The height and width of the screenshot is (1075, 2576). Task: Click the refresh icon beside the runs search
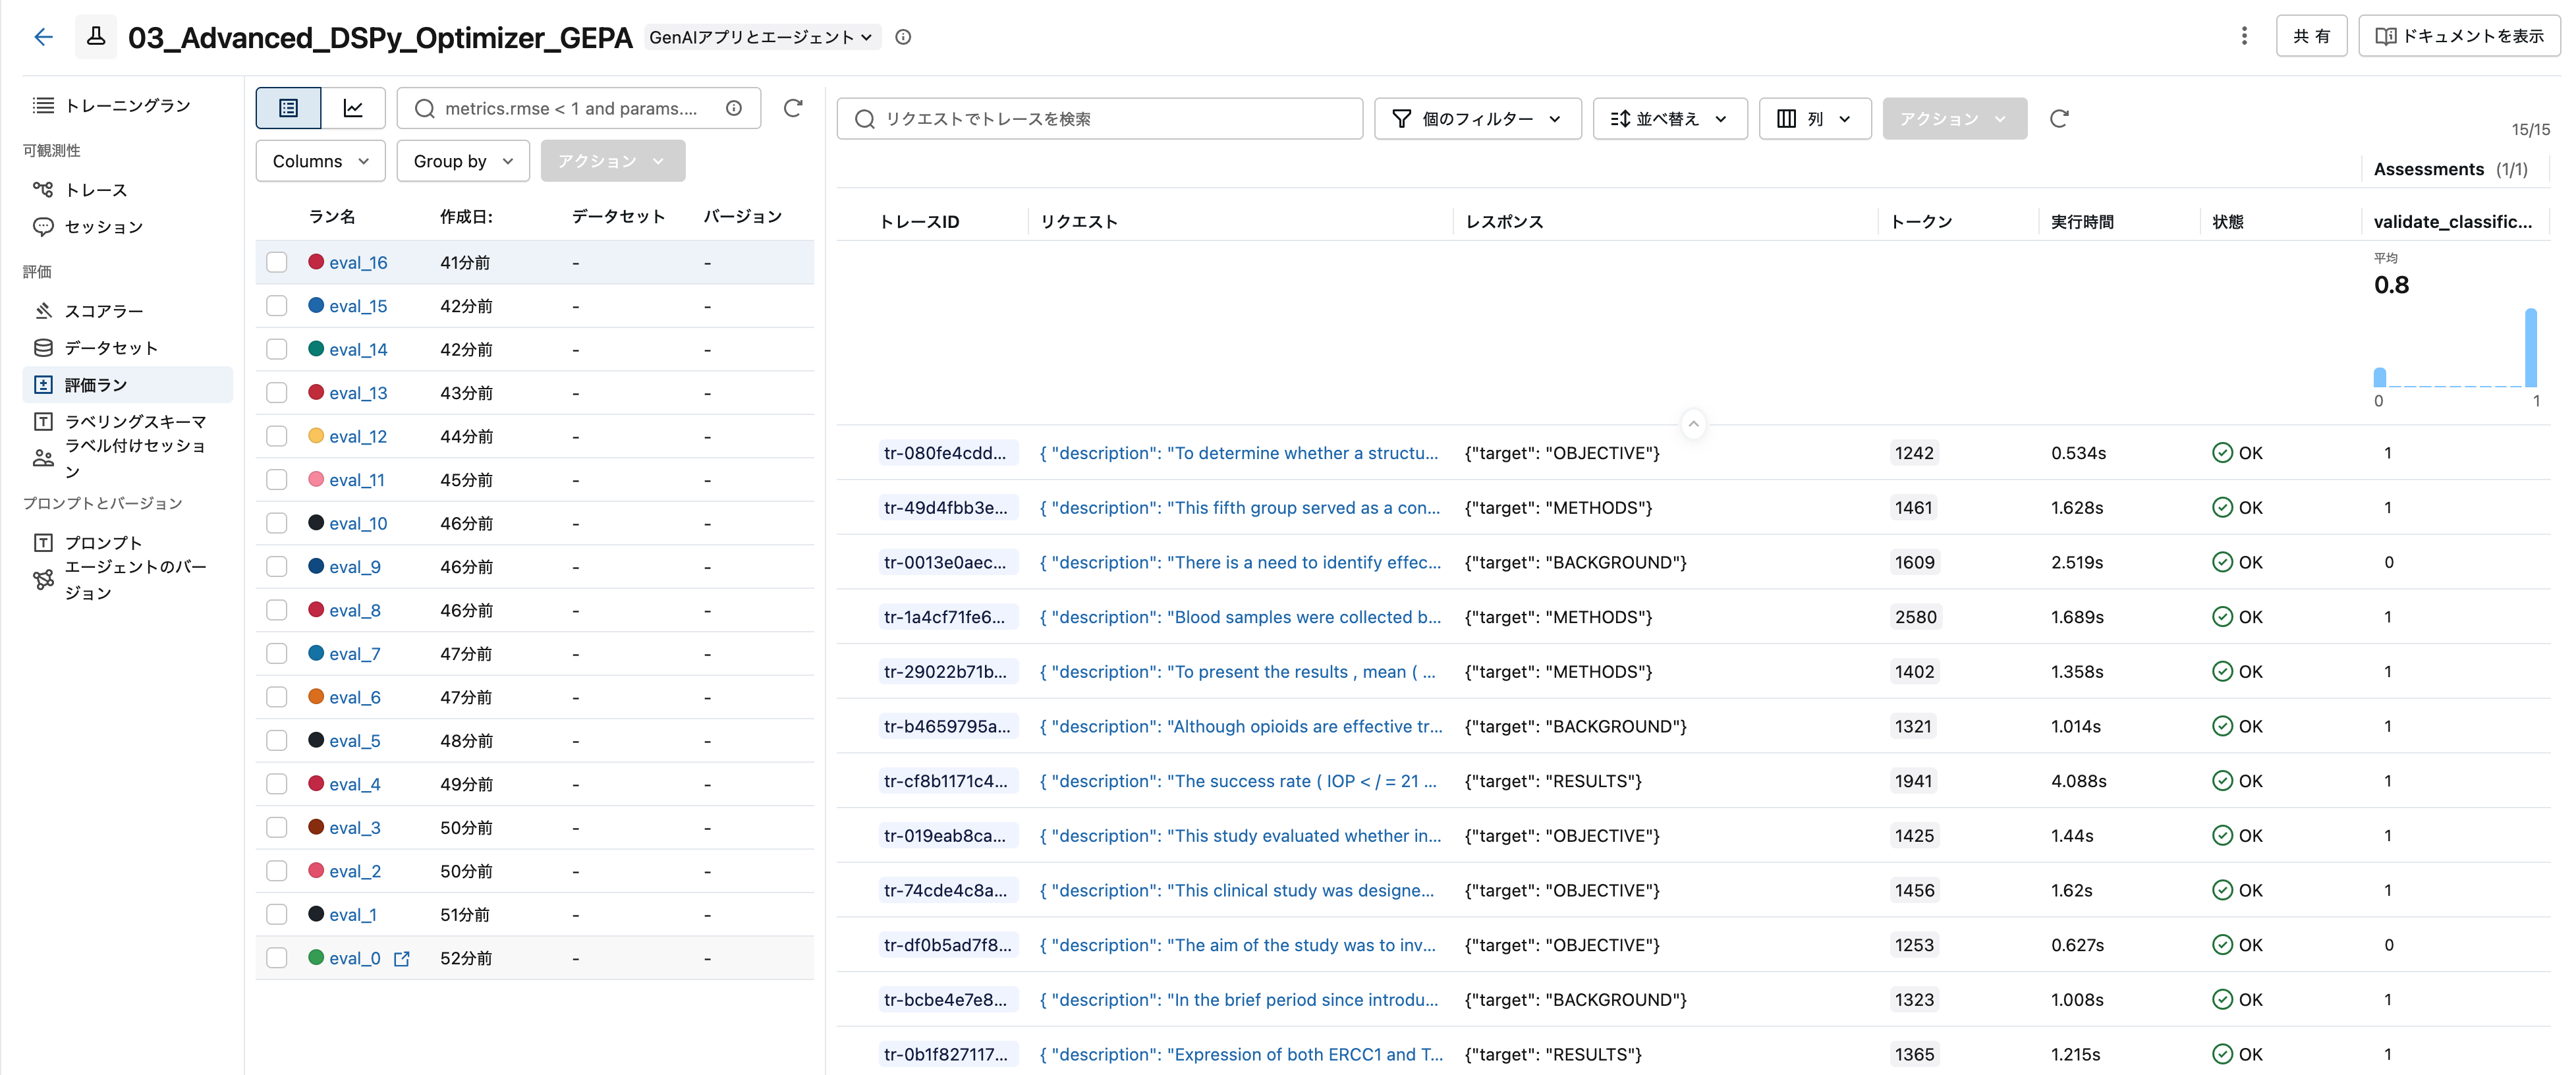point(793,108)
